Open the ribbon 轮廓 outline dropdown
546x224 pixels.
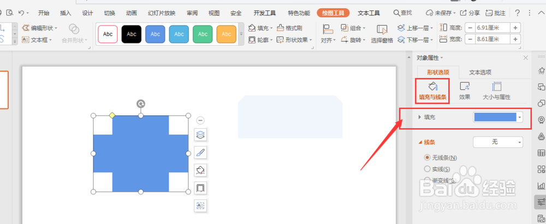point(260,40)
